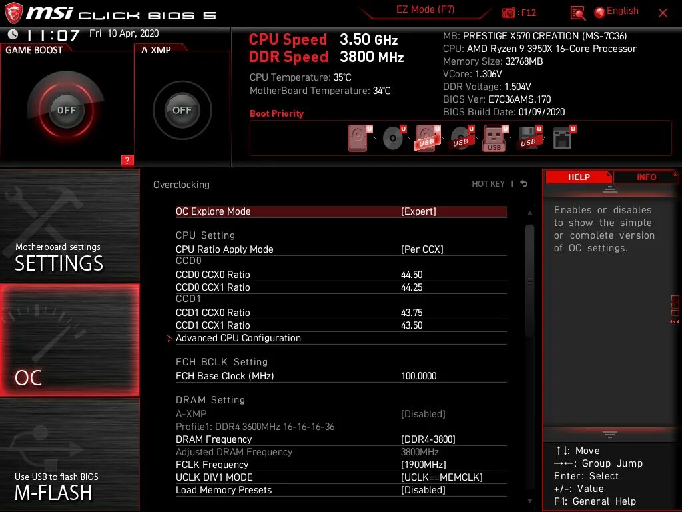The width and height of the screenshot is (682, 512).
Task: Click the HOT KEY label
Action: [x=488, y=184]
